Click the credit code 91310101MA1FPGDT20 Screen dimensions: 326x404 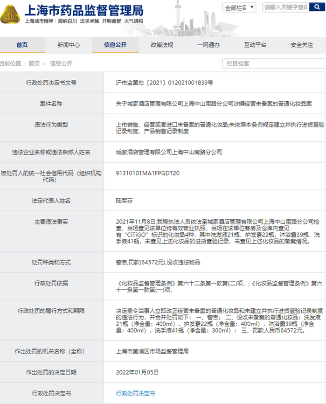click(x=147, y=173)
